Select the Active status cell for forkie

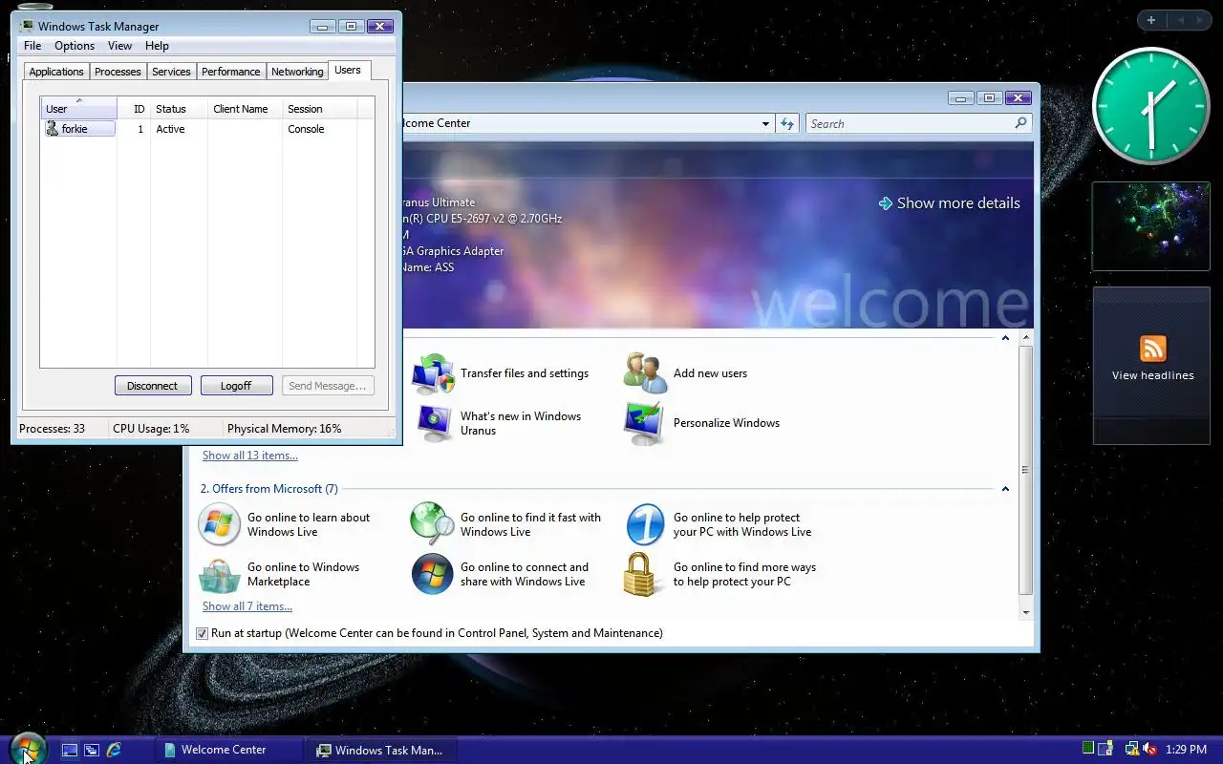(170, 129)
